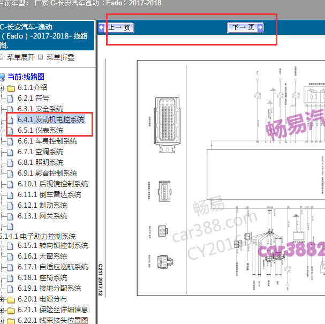Click the engine wiring diagram image
This screenshot has height=324, width=325.
point(231,178)
